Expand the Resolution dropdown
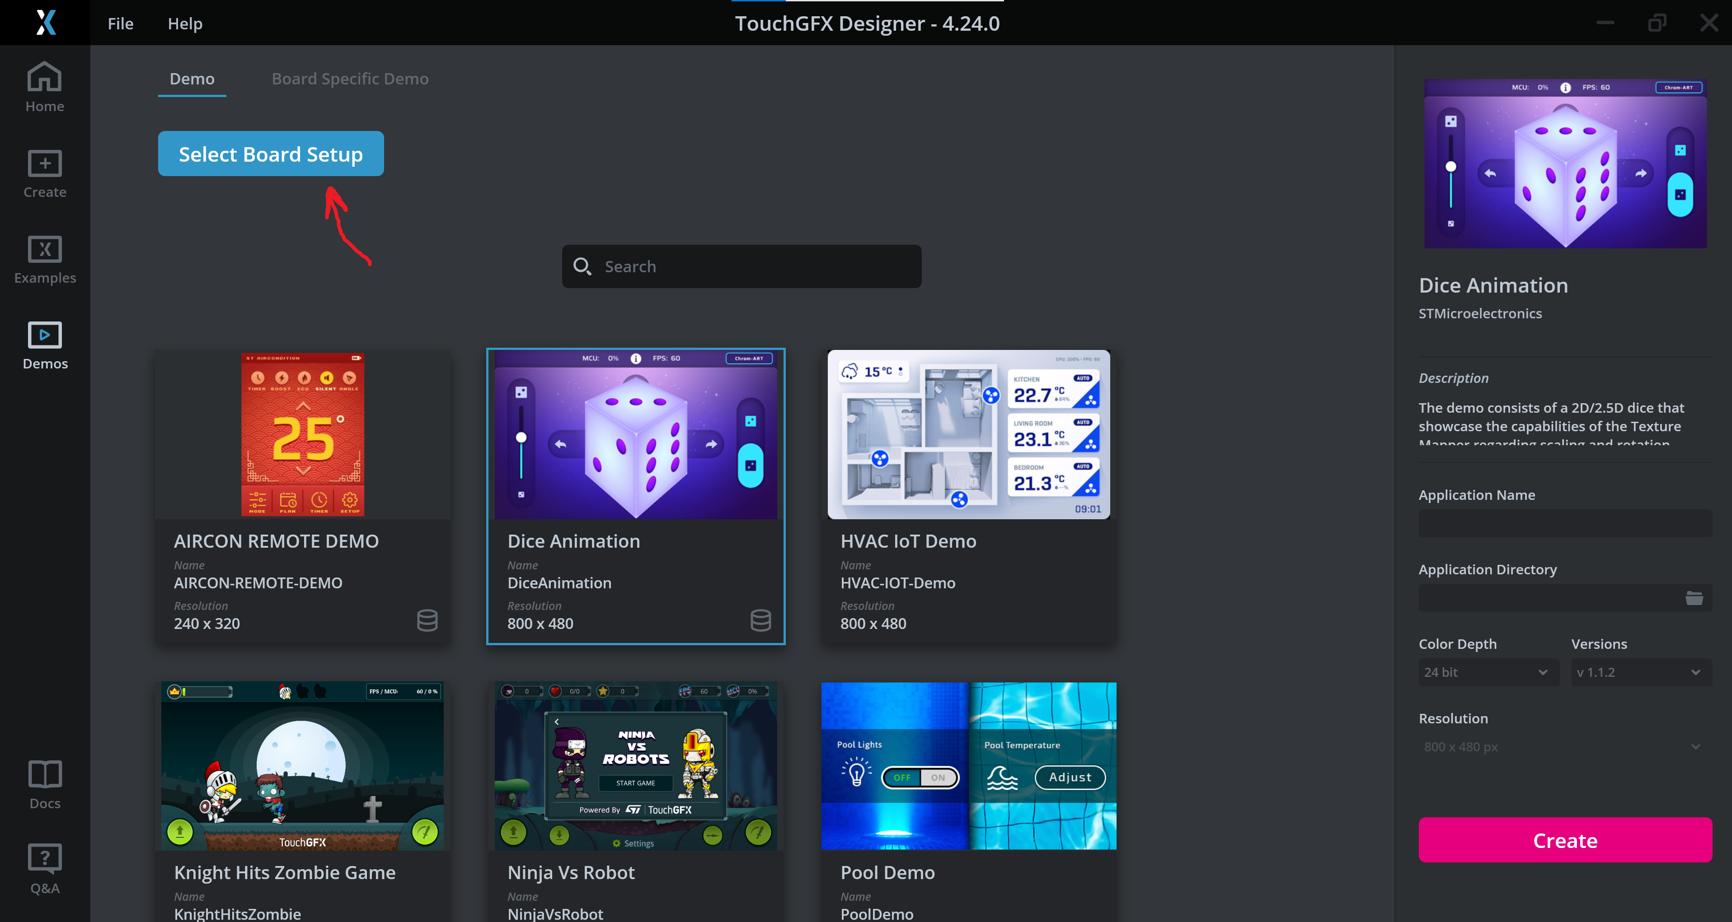The image size is (1732, 922). (1563, 747)
